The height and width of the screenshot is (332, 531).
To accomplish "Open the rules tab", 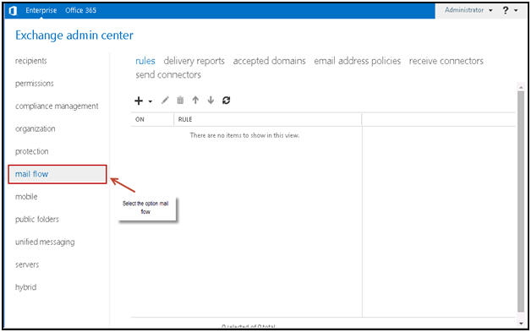I will click(x=145, y=61).
